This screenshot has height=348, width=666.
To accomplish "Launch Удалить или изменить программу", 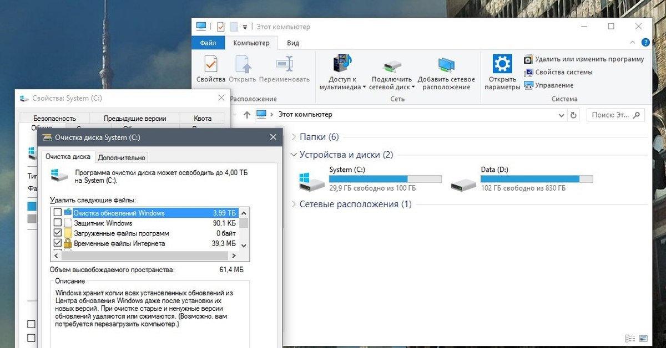I will point(584,59).
